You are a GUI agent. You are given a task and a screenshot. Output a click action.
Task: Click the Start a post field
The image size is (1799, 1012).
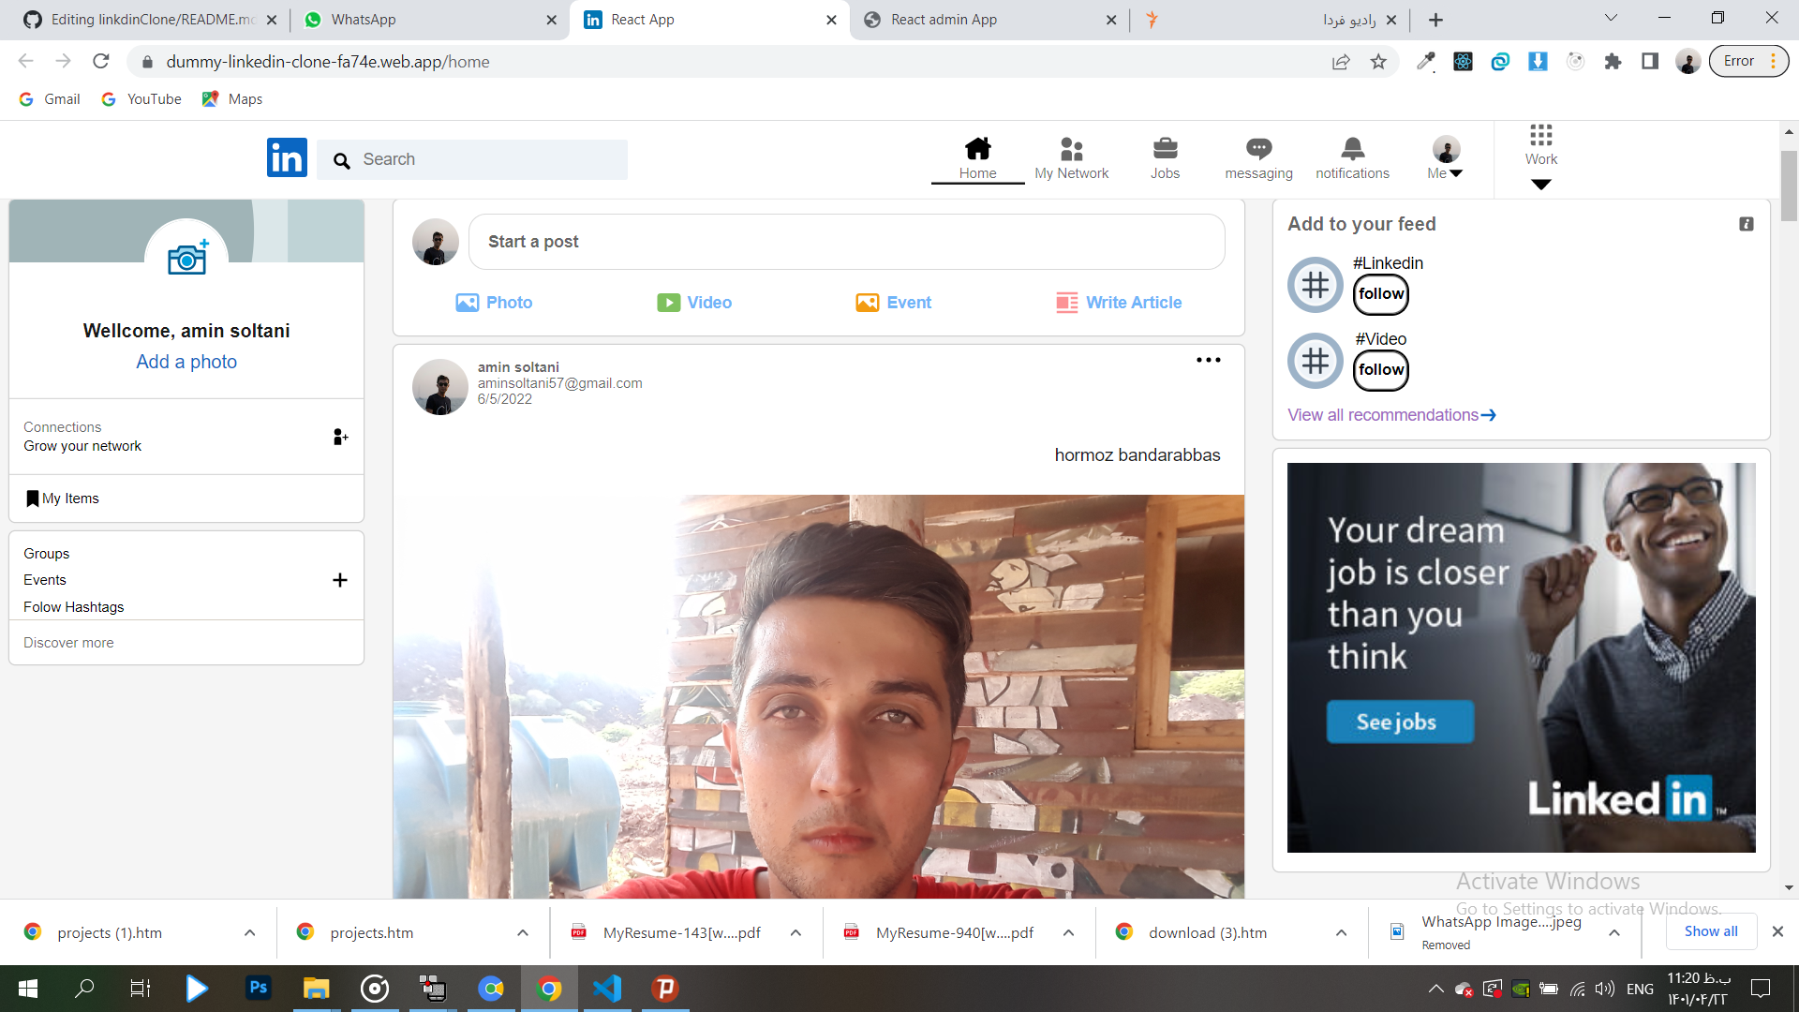point(846,242)
